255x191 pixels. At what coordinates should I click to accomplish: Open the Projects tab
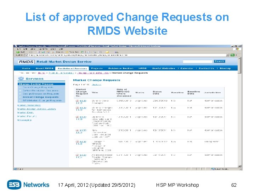97,68
